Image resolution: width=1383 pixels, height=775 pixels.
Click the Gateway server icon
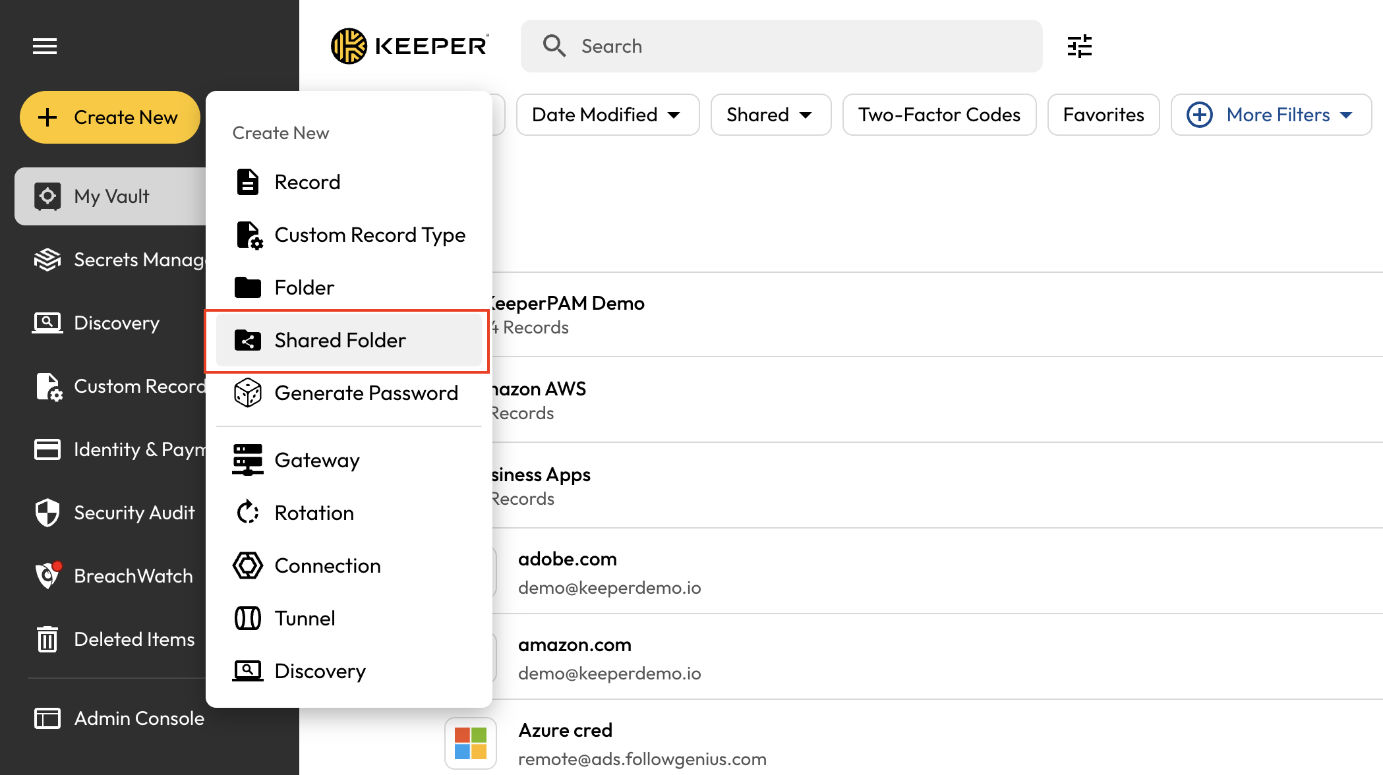pyautogui.click(x=248, y=460)
